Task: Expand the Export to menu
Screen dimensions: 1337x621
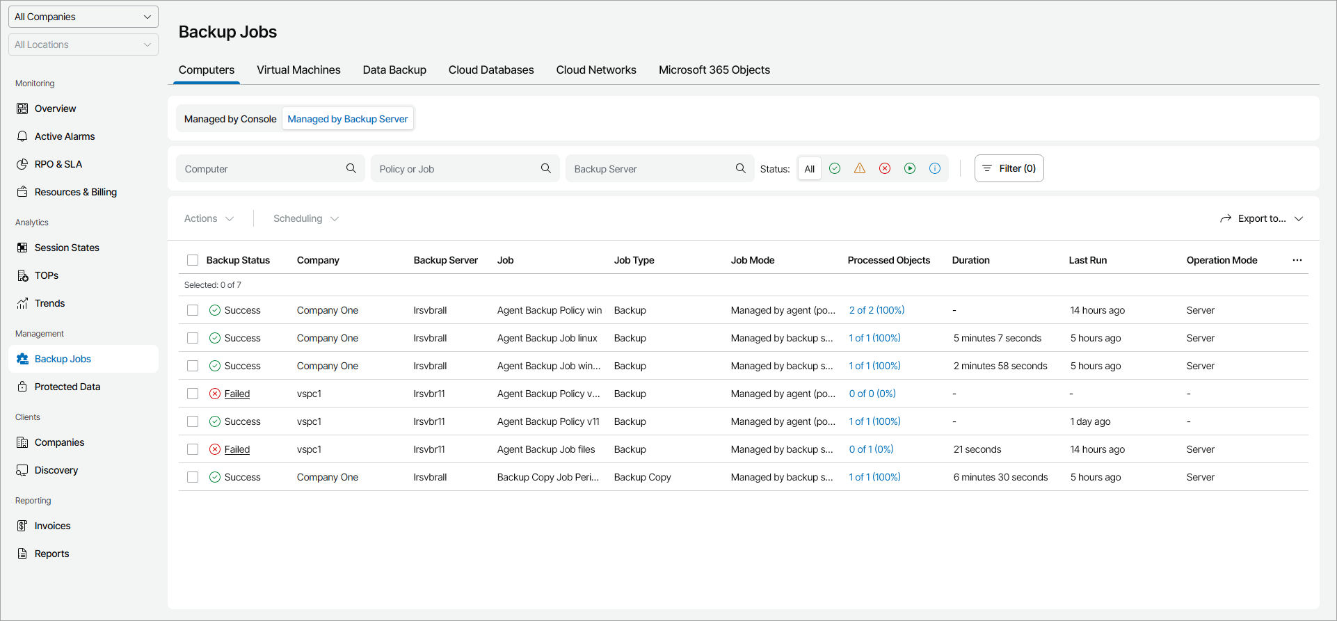Action: click(x=1261, y=218)
